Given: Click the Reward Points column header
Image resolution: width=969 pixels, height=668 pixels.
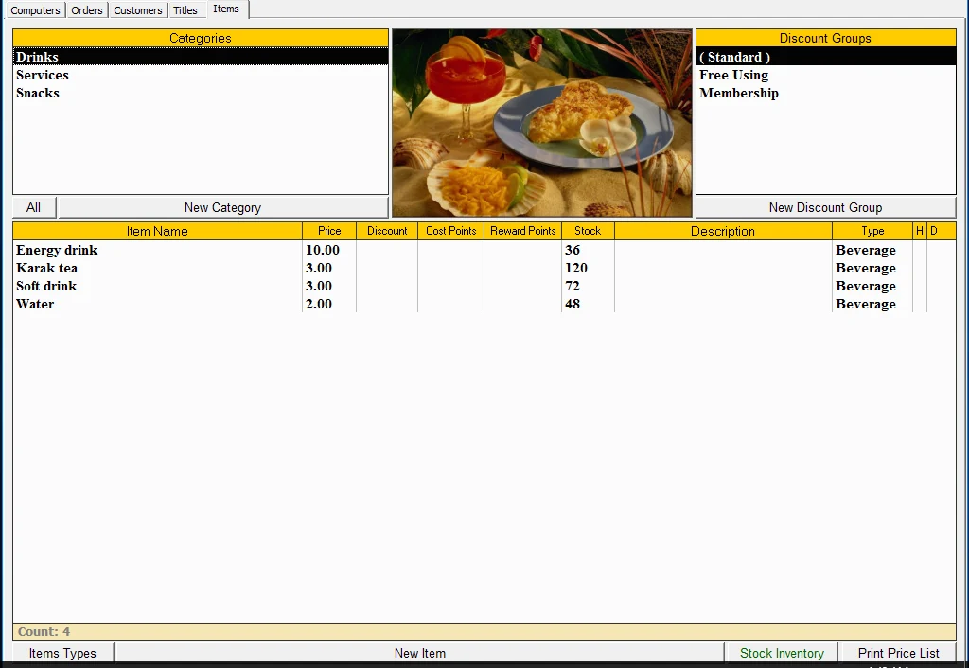Looking at the screenshot, I should (x=522, y=231).
